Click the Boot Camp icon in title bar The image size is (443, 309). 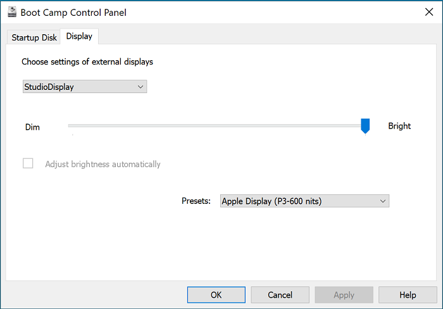coord(11,12)
